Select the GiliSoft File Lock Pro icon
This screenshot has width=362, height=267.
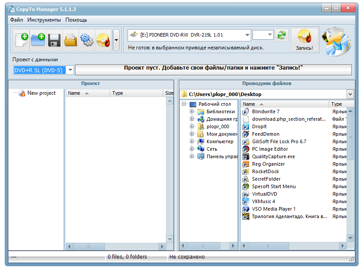pyautogui.click(x=246, y=142)
